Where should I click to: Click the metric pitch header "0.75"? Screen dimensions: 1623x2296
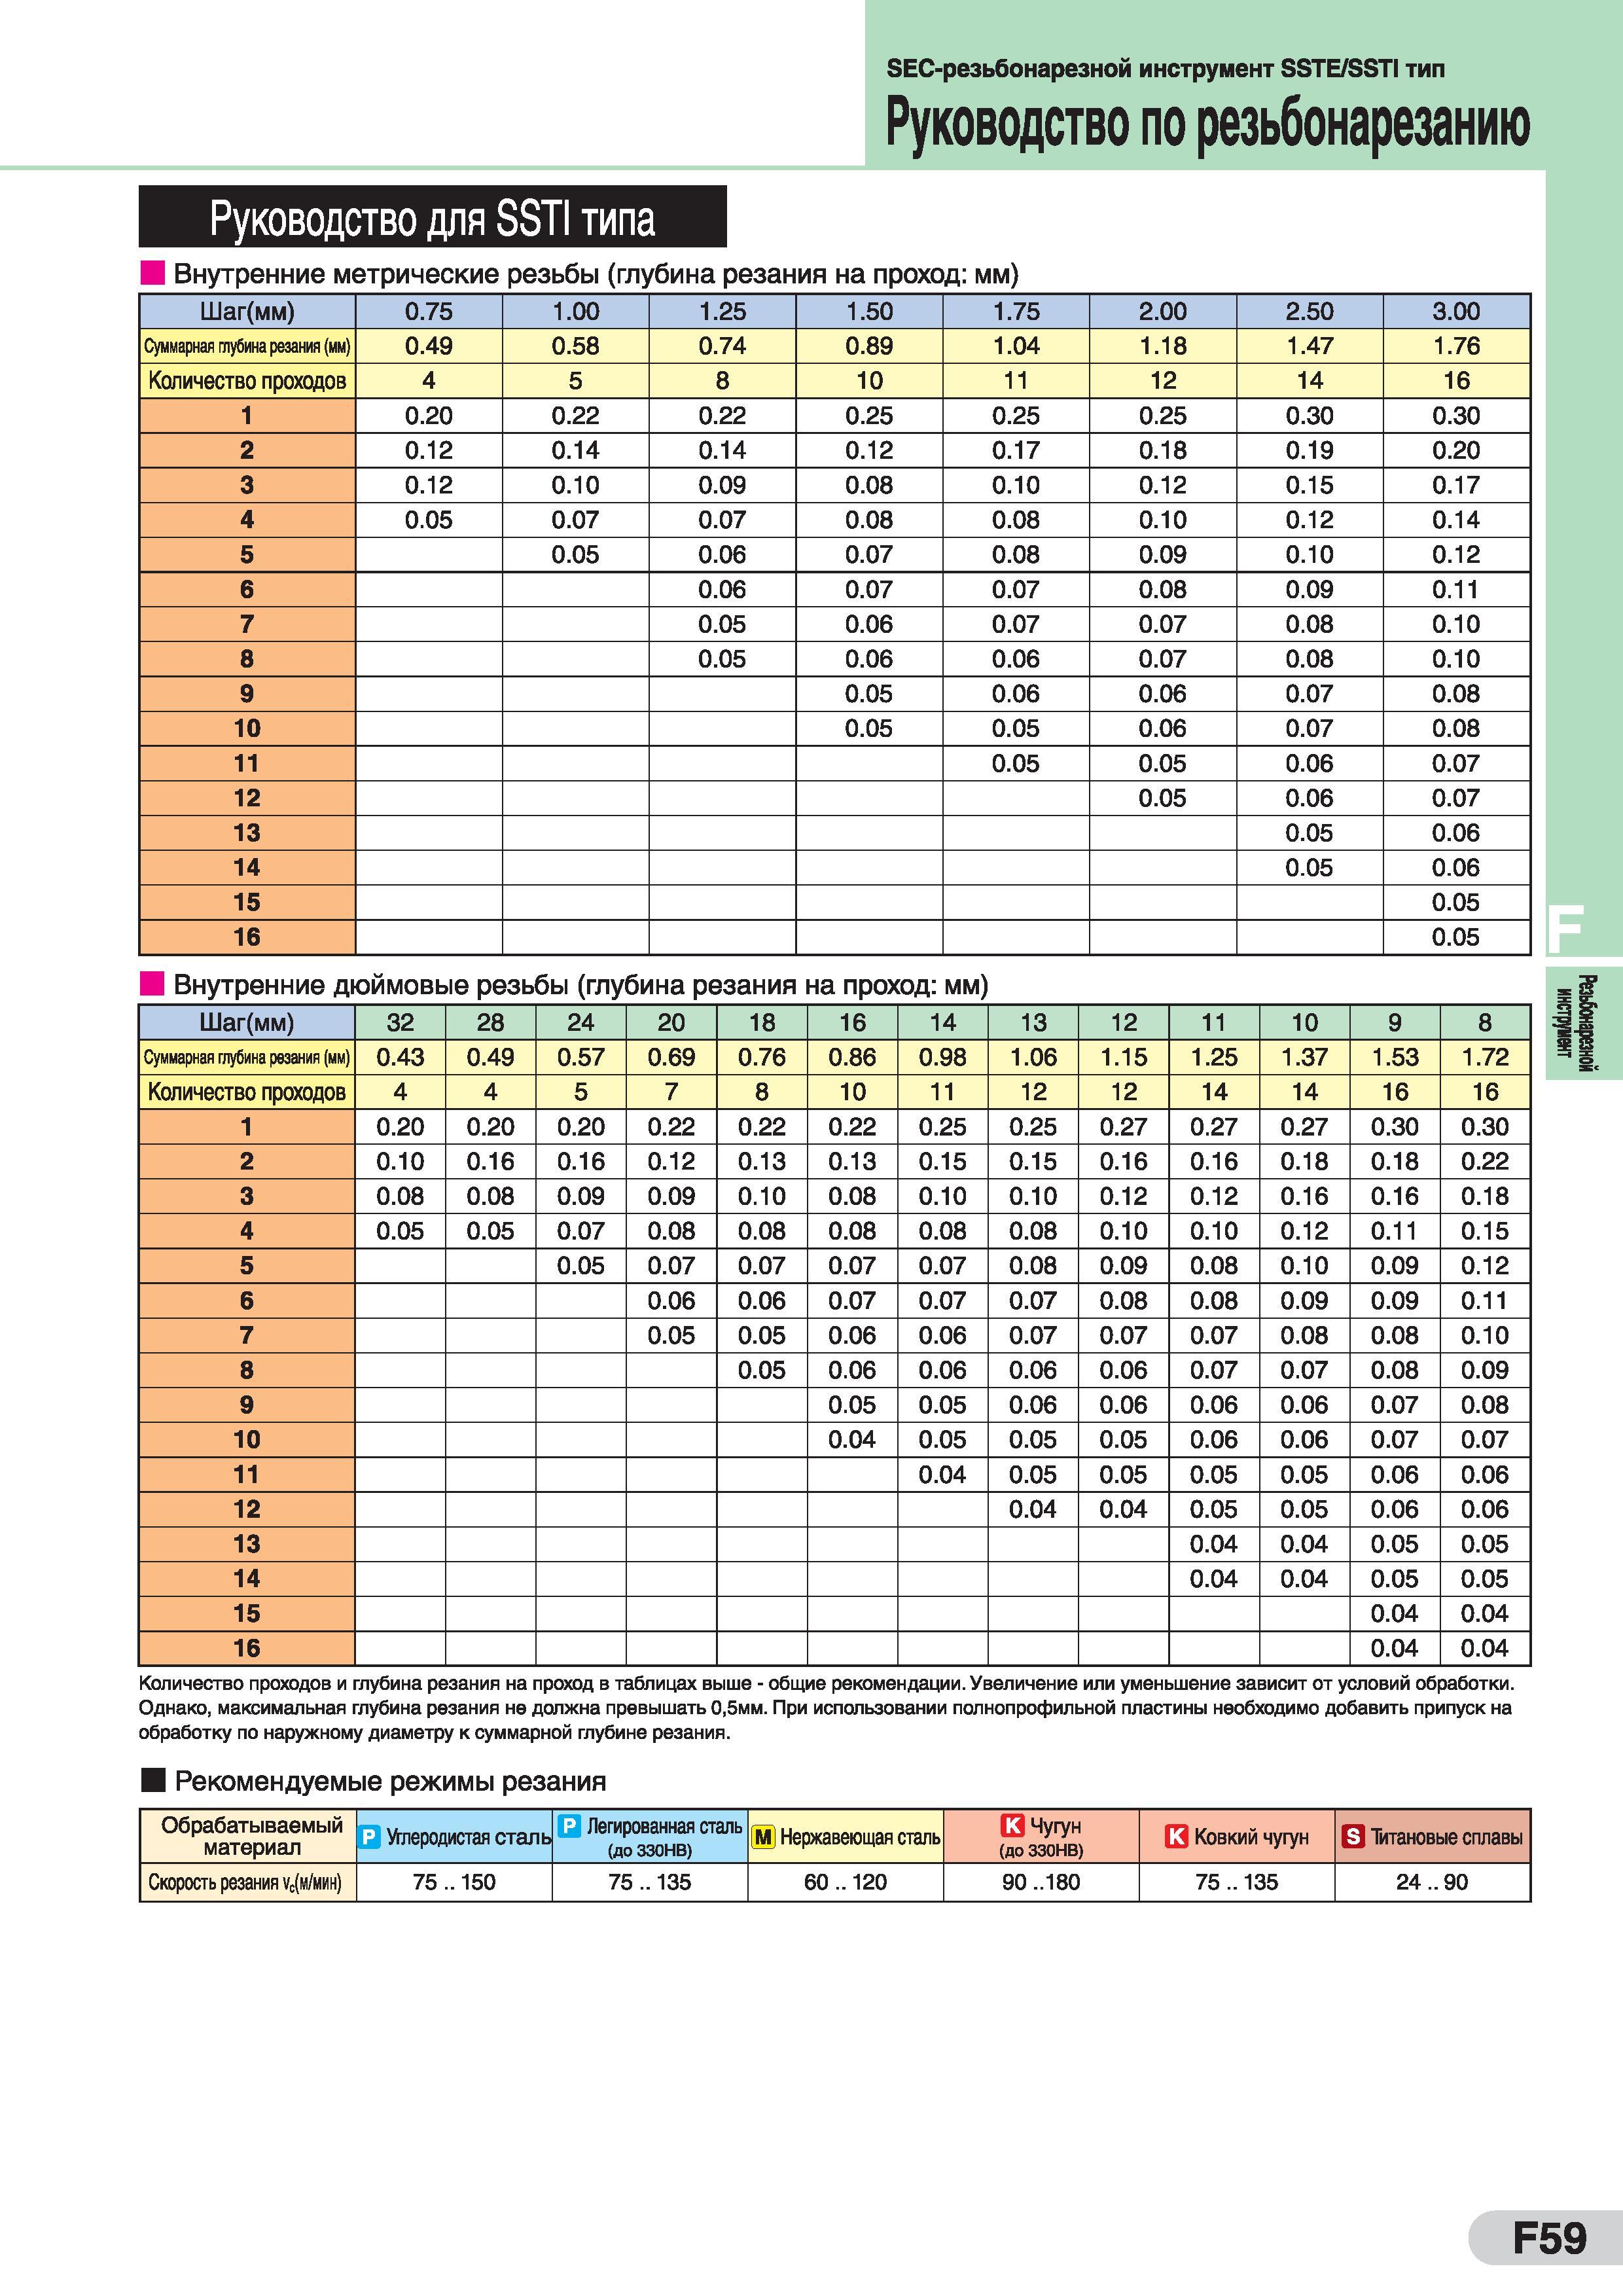pos(429,311)
